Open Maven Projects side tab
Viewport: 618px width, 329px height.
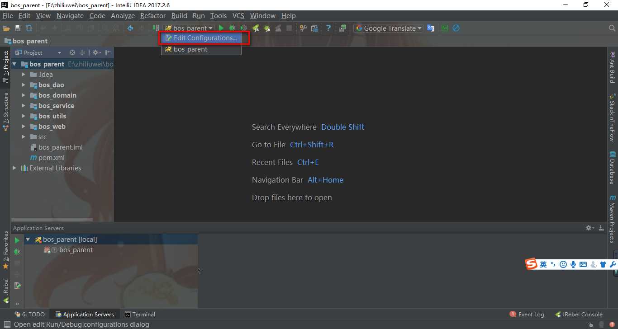pyautogui.click(x=613, y=219)
